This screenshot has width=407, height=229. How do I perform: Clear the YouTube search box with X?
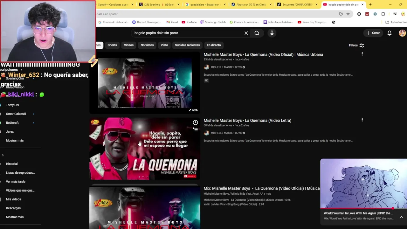click(x=246, y=33)
